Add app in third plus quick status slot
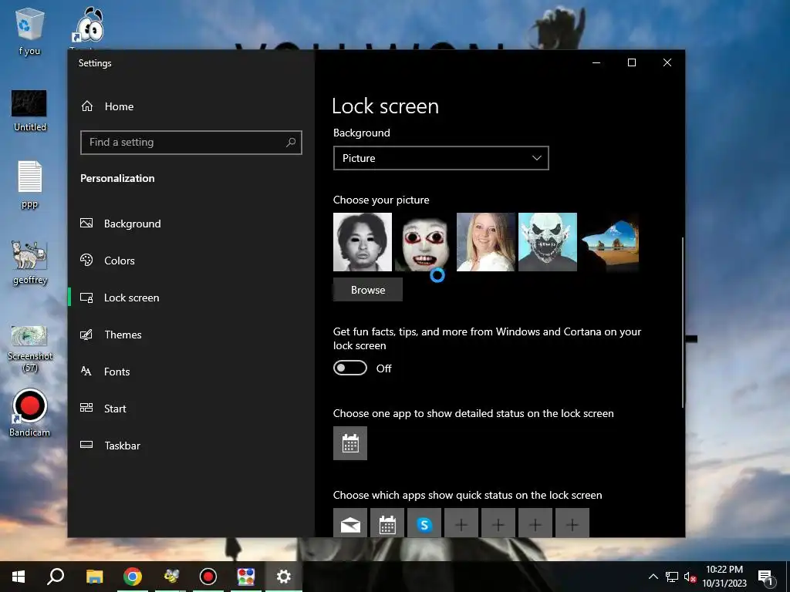Screen dimensions: 790x592 click(x=535, y=524)
